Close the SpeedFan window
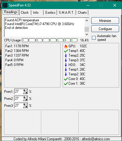Viewport: 122px width, 141px height. click(x=115, y=5)
